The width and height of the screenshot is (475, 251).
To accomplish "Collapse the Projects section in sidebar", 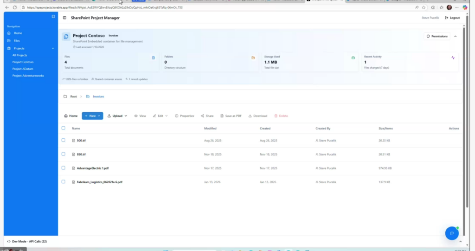I will click(x=53, y=48).
